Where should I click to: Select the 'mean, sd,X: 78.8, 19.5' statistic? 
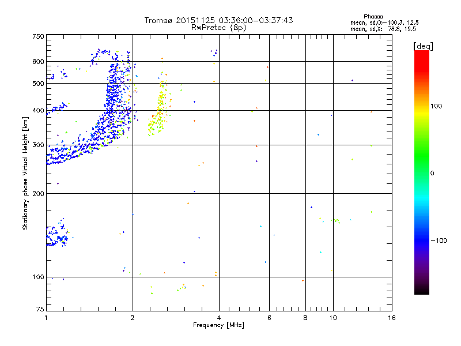[x=383, y=29]
